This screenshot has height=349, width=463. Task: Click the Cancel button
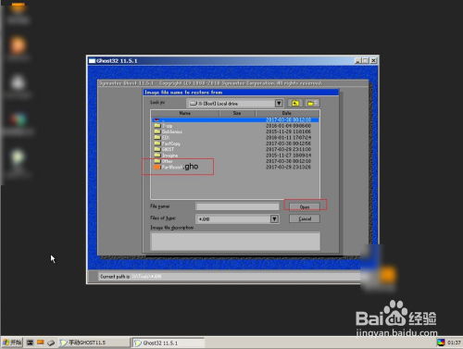pos(305,218)
